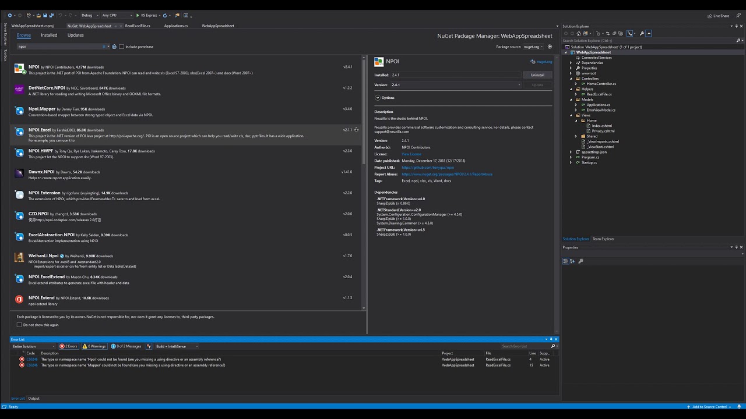Click the NuGet search refresh icon
746x419 pixels.
[x=114, y=47]
